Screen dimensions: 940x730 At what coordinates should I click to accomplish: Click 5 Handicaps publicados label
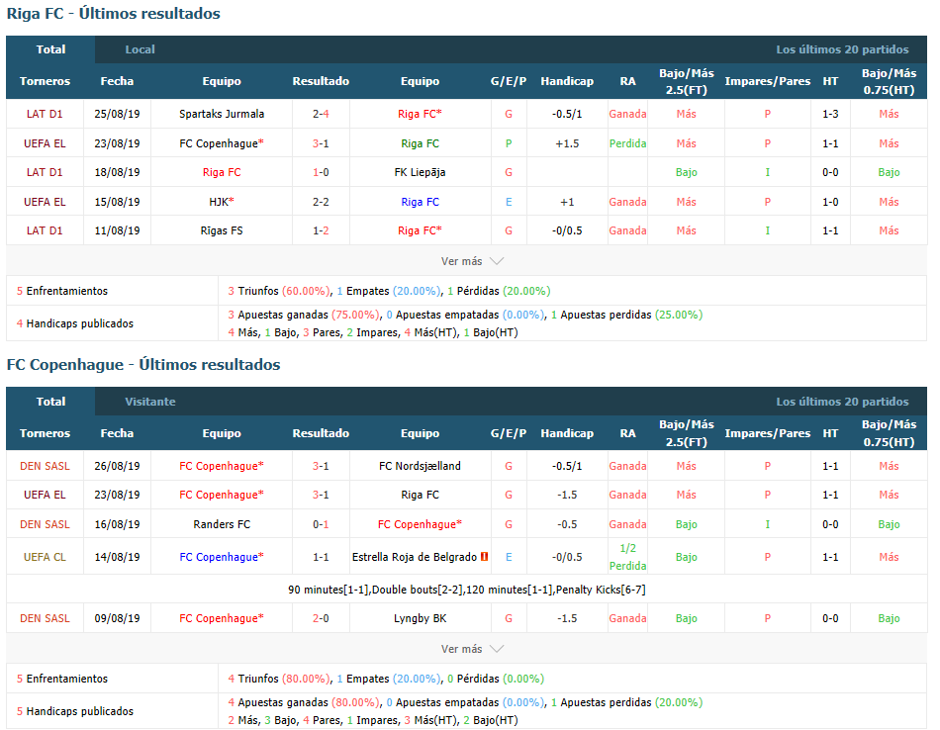point(75,711)
